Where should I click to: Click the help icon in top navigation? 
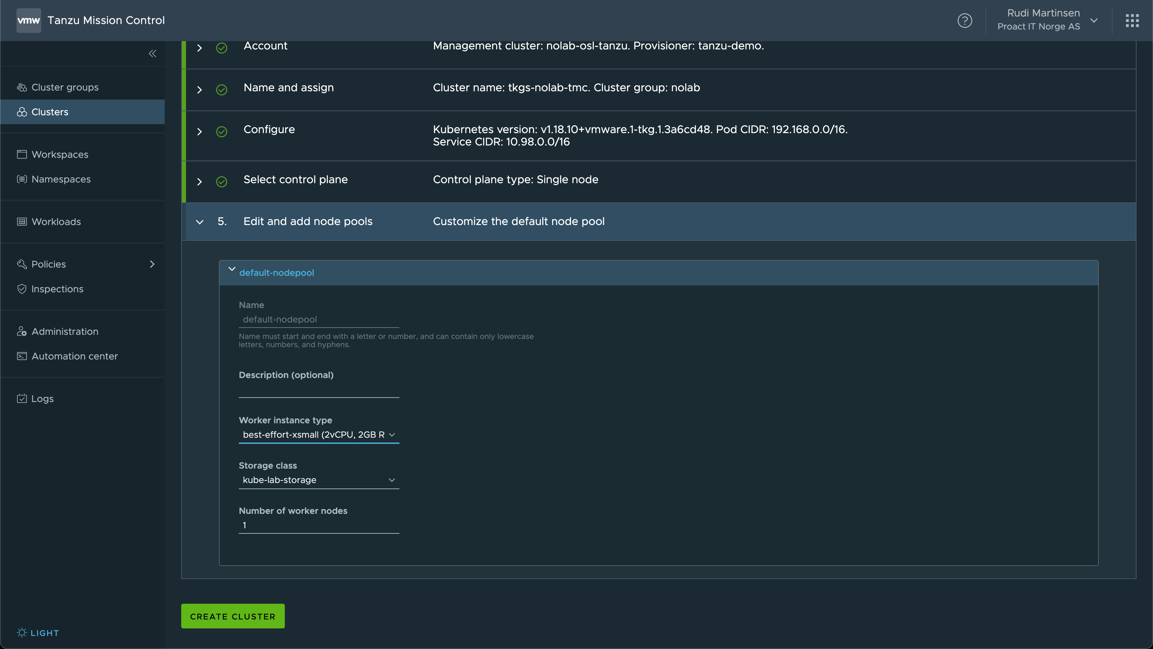(x=965, y=20)
